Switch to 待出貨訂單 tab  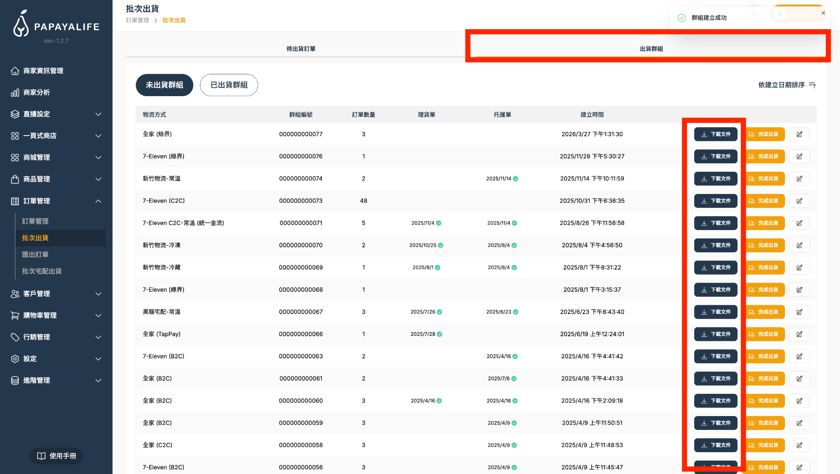tap(301, 49)
